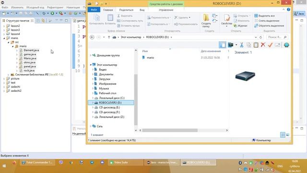Click the Windows Start button

point(4,166)
